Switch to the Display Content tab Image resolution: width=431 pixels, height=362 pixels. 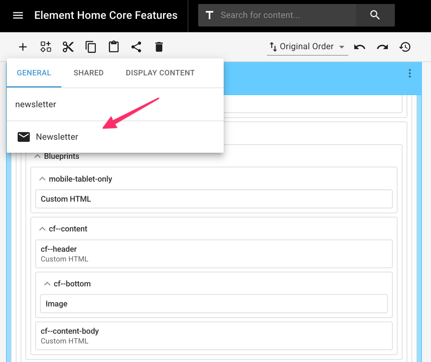160,73
